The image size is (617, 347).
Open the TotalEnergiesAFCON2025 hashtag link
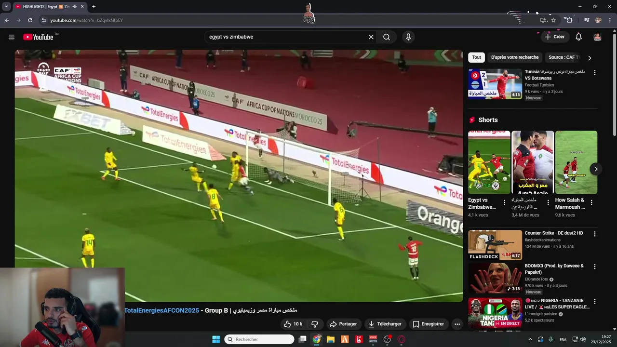tap(161, 310)
